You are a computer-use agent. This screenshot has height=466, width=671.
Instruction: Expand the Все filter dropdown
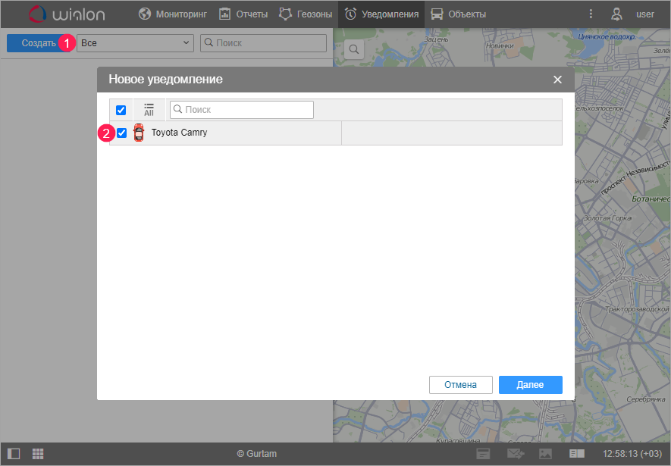tap(135, 42)
